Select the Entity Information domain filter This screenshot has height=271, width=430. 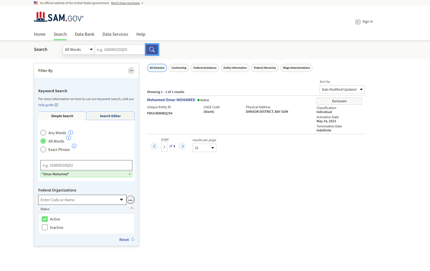tap(235, 68)
